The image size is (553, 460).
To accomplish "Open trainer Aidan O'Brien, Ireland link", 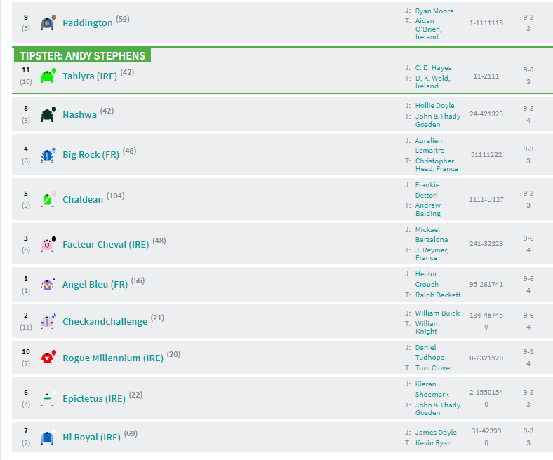I will tap(429, 29).
